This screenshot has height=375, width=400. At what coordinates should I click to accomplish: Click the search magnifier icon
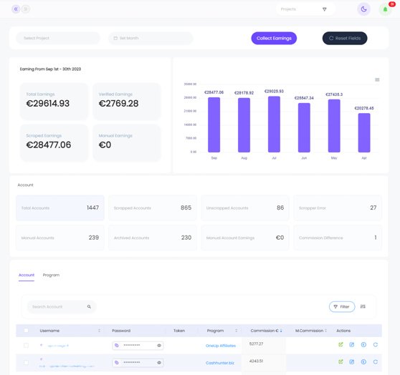coord(89,307)
